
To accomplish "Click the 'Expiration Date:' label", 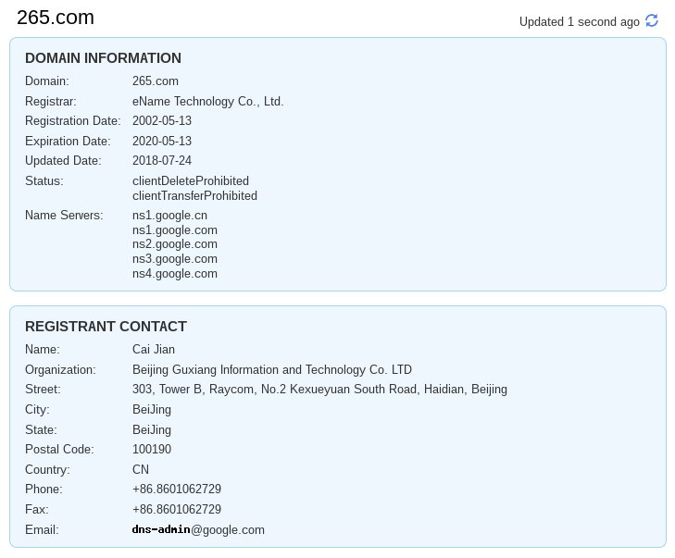I will click(68, 141).
